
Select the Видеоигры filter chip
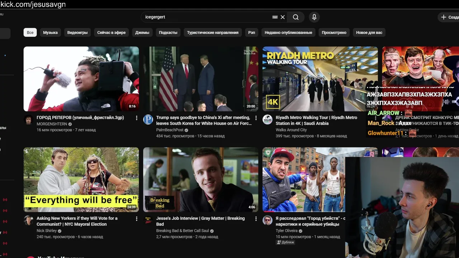click(x=77, y=32)
